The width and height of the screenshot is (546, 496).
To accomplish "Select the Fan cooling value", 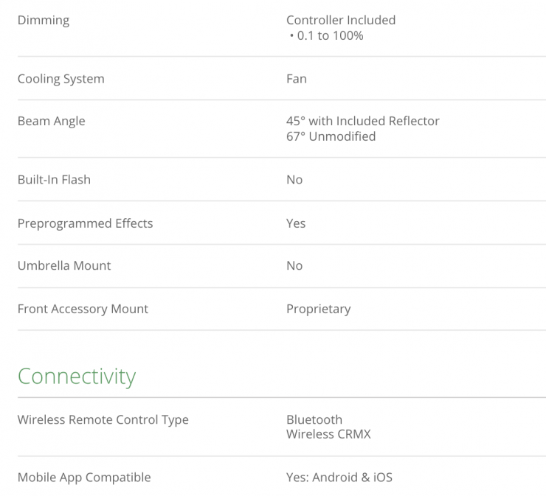I will coord(297,79).
